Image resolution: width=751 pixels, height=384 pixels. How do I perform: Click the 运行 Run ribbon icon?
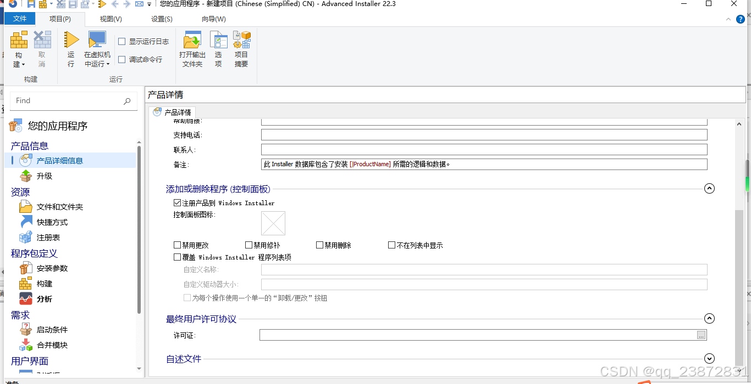pyautogui.click(x=71, y=40)
